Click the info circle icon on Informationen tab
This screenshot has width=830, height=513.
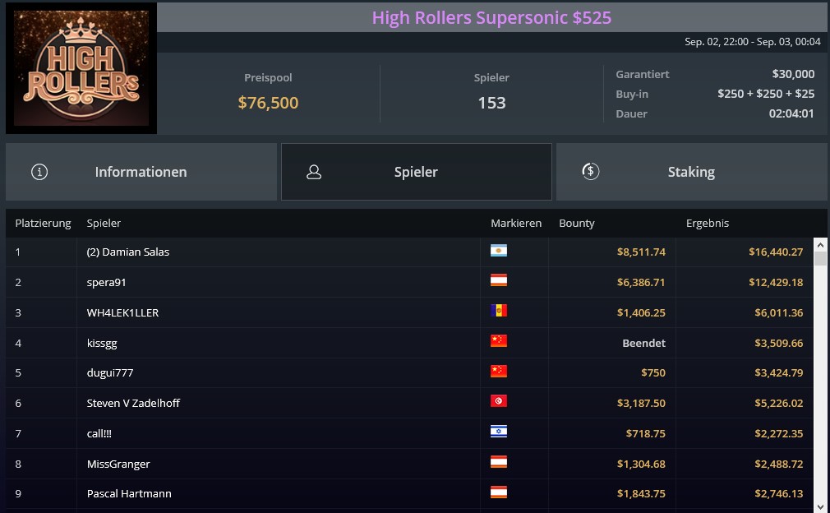(39, 172)
